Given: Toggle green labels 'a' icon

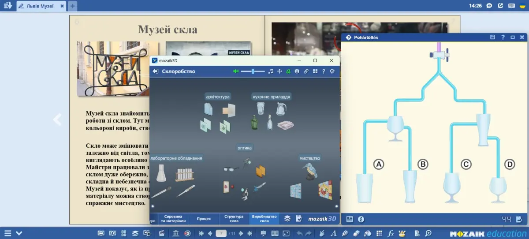Looking at the screenshot, I should pyautogui.click(x=288, y=71).
